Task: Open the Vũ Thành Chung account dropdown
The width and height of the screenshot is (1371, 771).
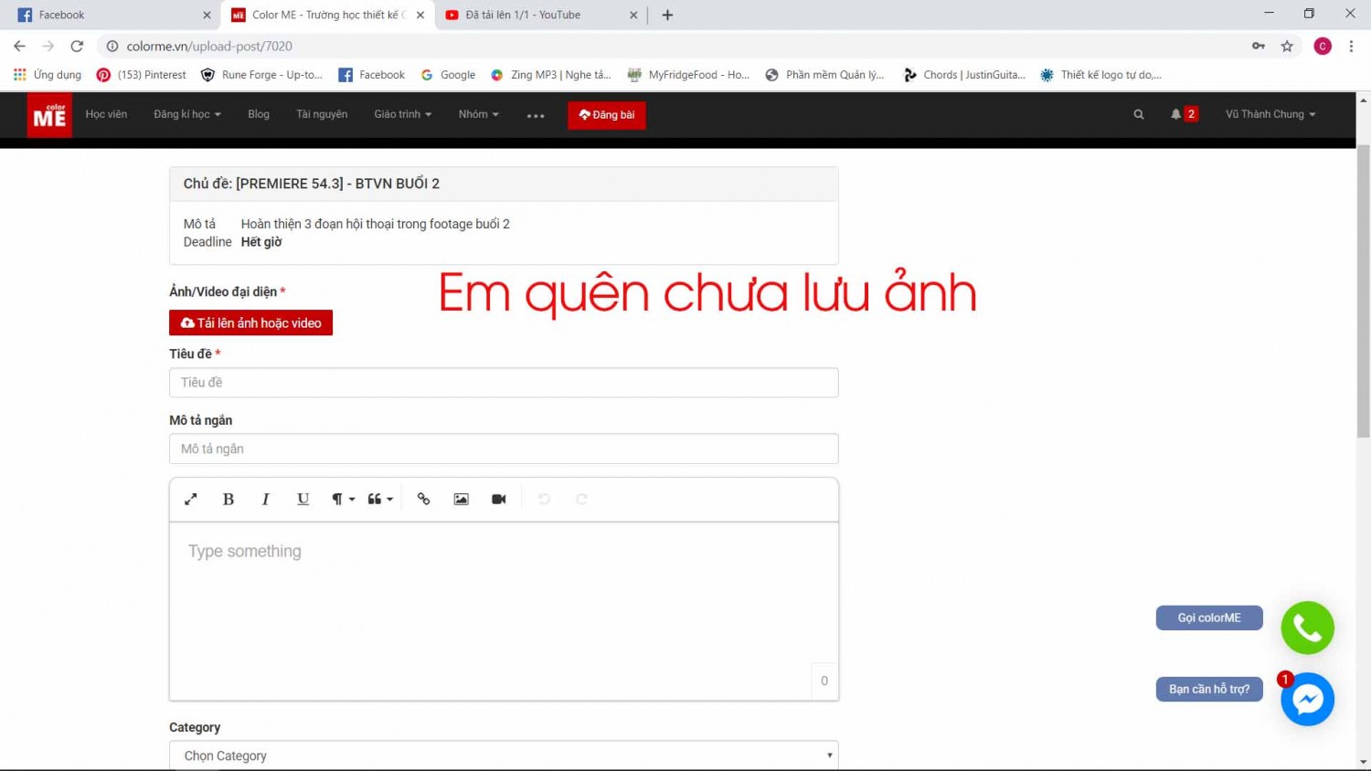Action: pos(1270,114)
